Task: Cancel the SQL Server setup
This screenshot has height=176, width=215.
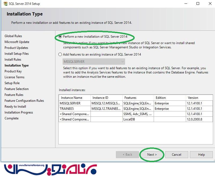Action: [177, 155]
